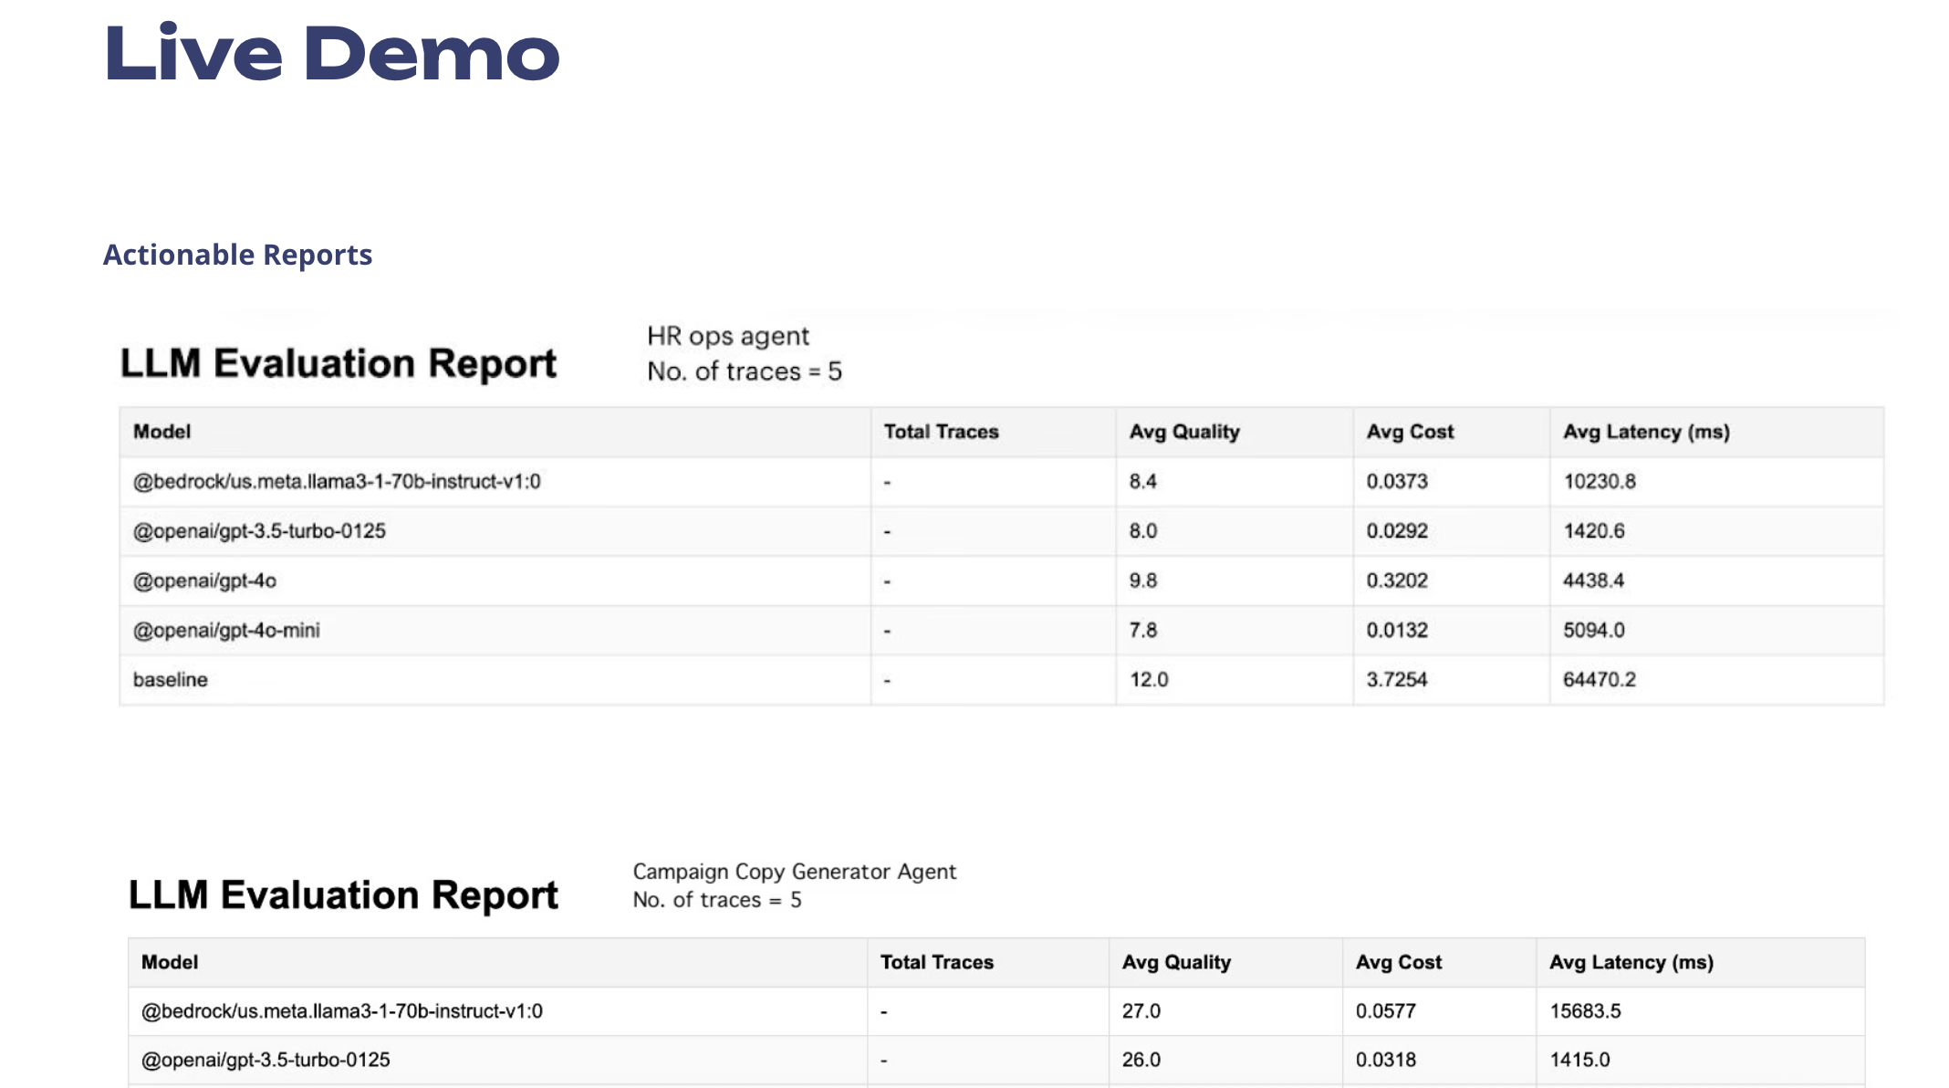This screenshot has width=1949, height=1088.
Task: Select the Actionable Reports link
Action: pyautogui.click(x=237, y=256)
